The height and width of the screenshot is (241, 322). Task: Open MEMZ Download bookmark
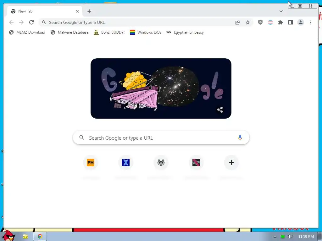[27, 32]
